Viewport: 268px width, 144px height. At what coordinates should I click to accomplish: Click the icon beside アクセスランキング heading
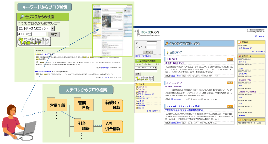239,120
